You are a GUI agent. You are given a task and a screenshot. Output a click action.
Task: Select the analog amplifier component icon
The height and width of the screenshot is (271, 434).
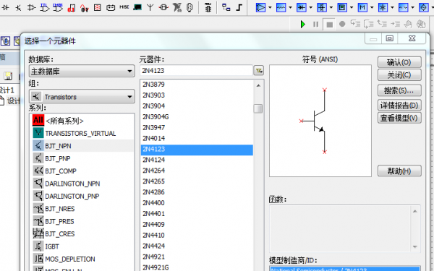tap(31, 7)
